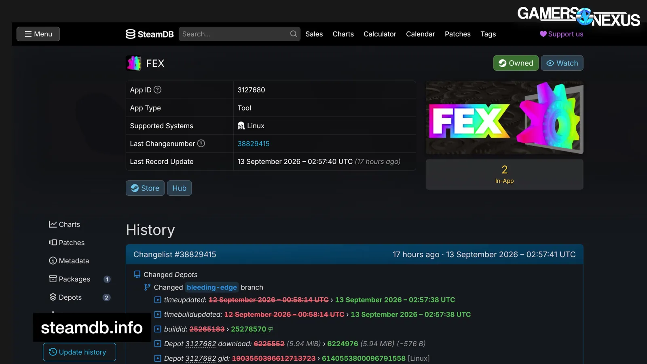Viewport: 647px width, 364px height.
Task: Click the search magnifier icon
Action: 294,34
